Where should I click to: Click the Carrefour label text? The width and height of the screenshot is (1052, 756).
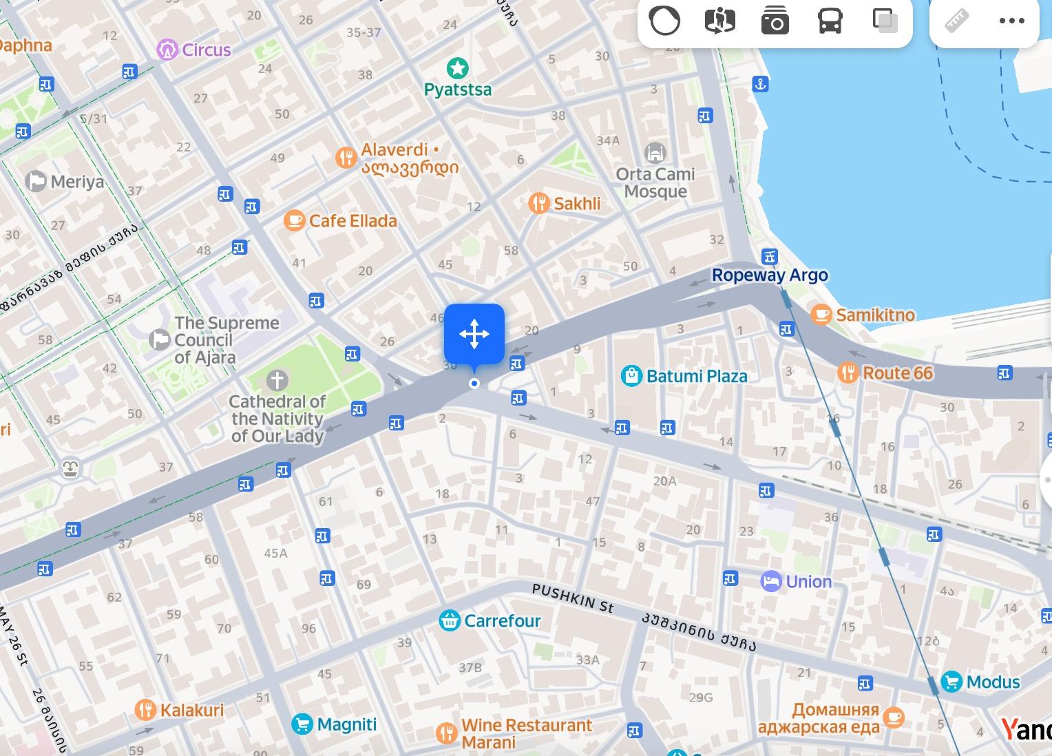point(503,621)
